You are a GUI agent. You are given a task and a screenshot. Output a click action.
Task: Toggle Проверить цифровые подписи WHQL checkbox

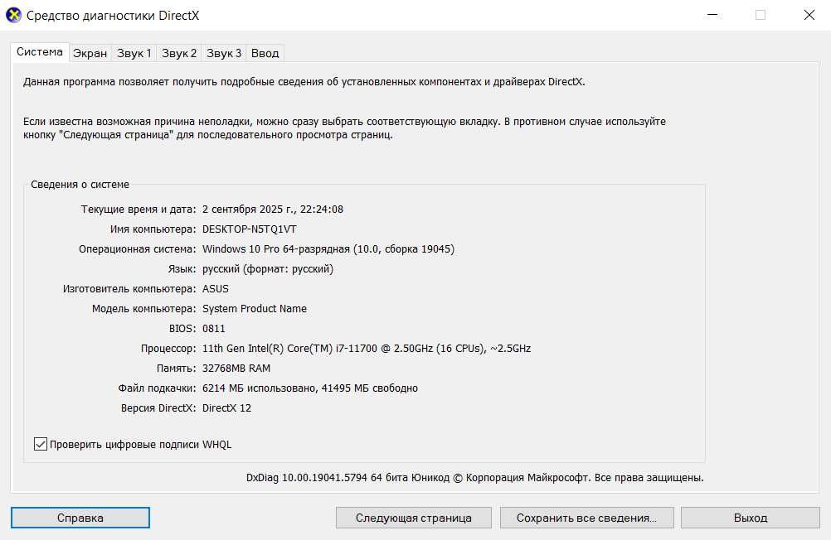(x=41, y=444)
